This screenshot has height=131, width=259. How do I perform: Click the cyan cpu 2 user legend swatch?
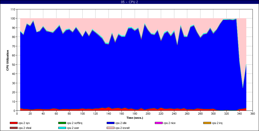62,128
